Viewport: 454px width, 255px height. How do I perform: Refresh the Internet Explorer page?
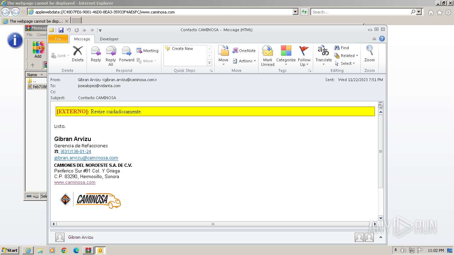click(x=304, y=12)
